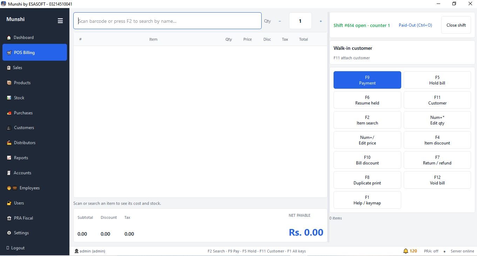Open the Sales section

[35, 68]
